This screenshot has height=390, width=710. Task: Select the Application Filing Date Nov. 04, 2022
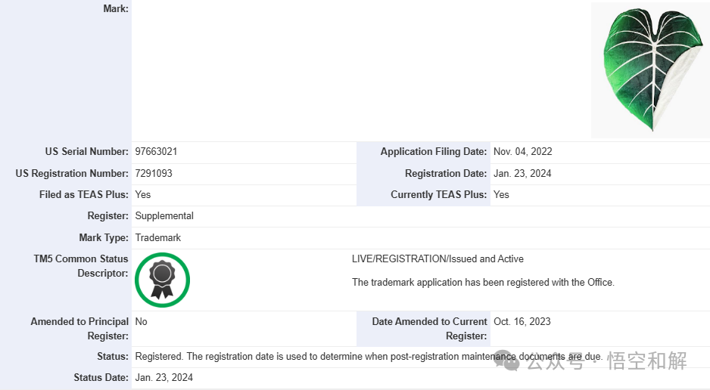tap(522, 152)
